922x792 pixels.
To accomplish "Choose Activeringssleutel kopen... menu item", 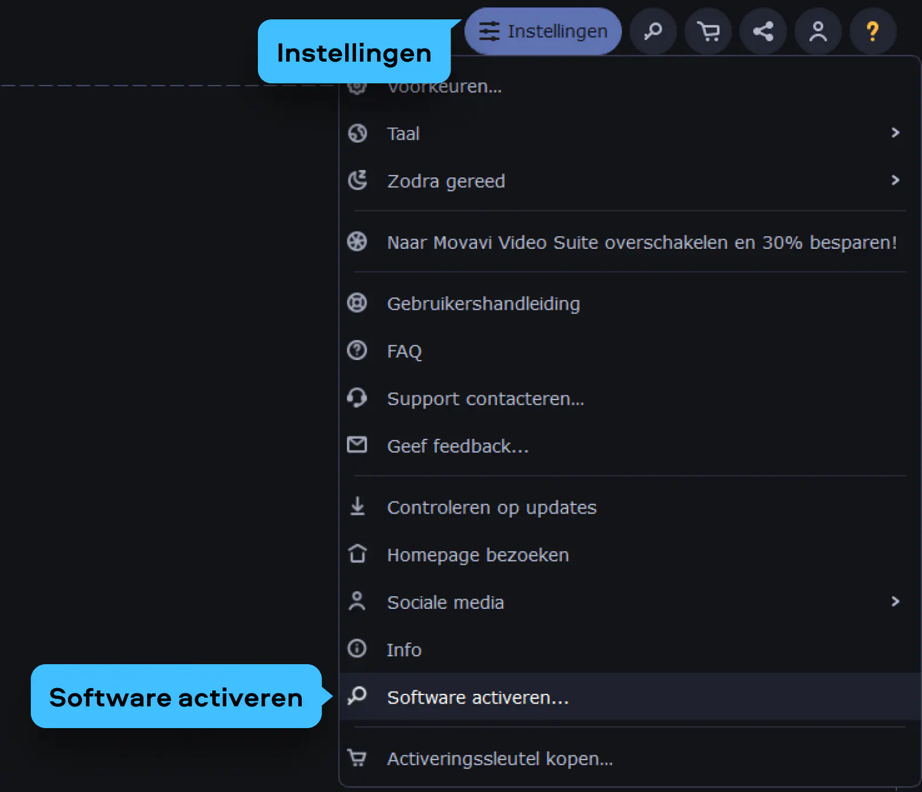I will pyautogui.click(x=629, y=758).
